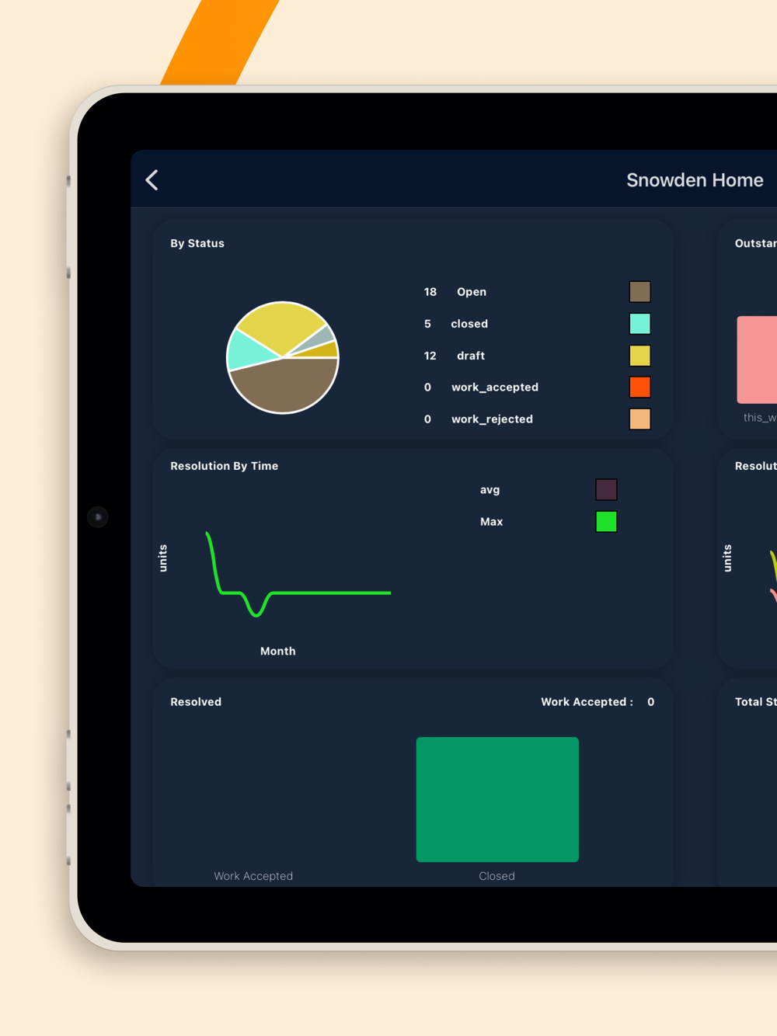Select the Max legend label
This screenshot has width=777, height=1036.
coord(491,522)
